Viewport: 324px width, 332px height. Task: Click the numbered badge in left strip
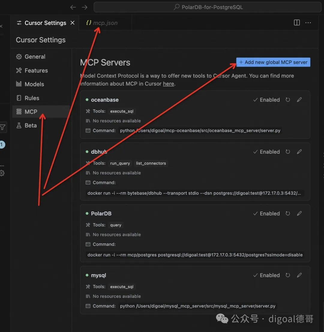(x=2, y=145)
